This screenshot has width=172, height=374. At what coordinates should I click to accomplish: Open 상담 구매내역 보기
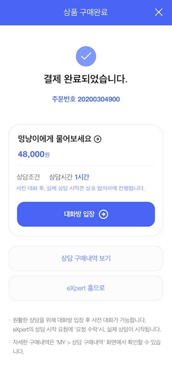pyautogui.click(x=86, y=259)
